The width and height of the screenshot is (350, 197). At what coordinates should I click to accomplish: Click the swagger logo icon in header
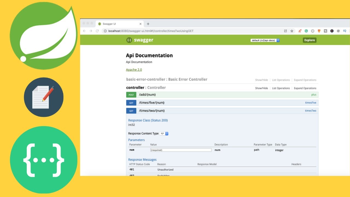click(129, 40)
